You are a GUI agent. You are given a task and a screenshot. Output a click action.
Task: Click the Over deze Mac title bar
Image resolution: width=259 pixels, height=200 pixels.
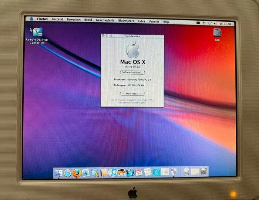pyautogui.click(x=132, y=36)
